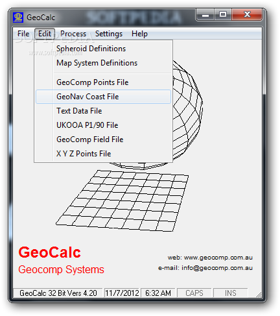Click the info@geocomp.com.au e-mail address
The image size is (280, 316).
pyautogui.click(x=217, y=268)
